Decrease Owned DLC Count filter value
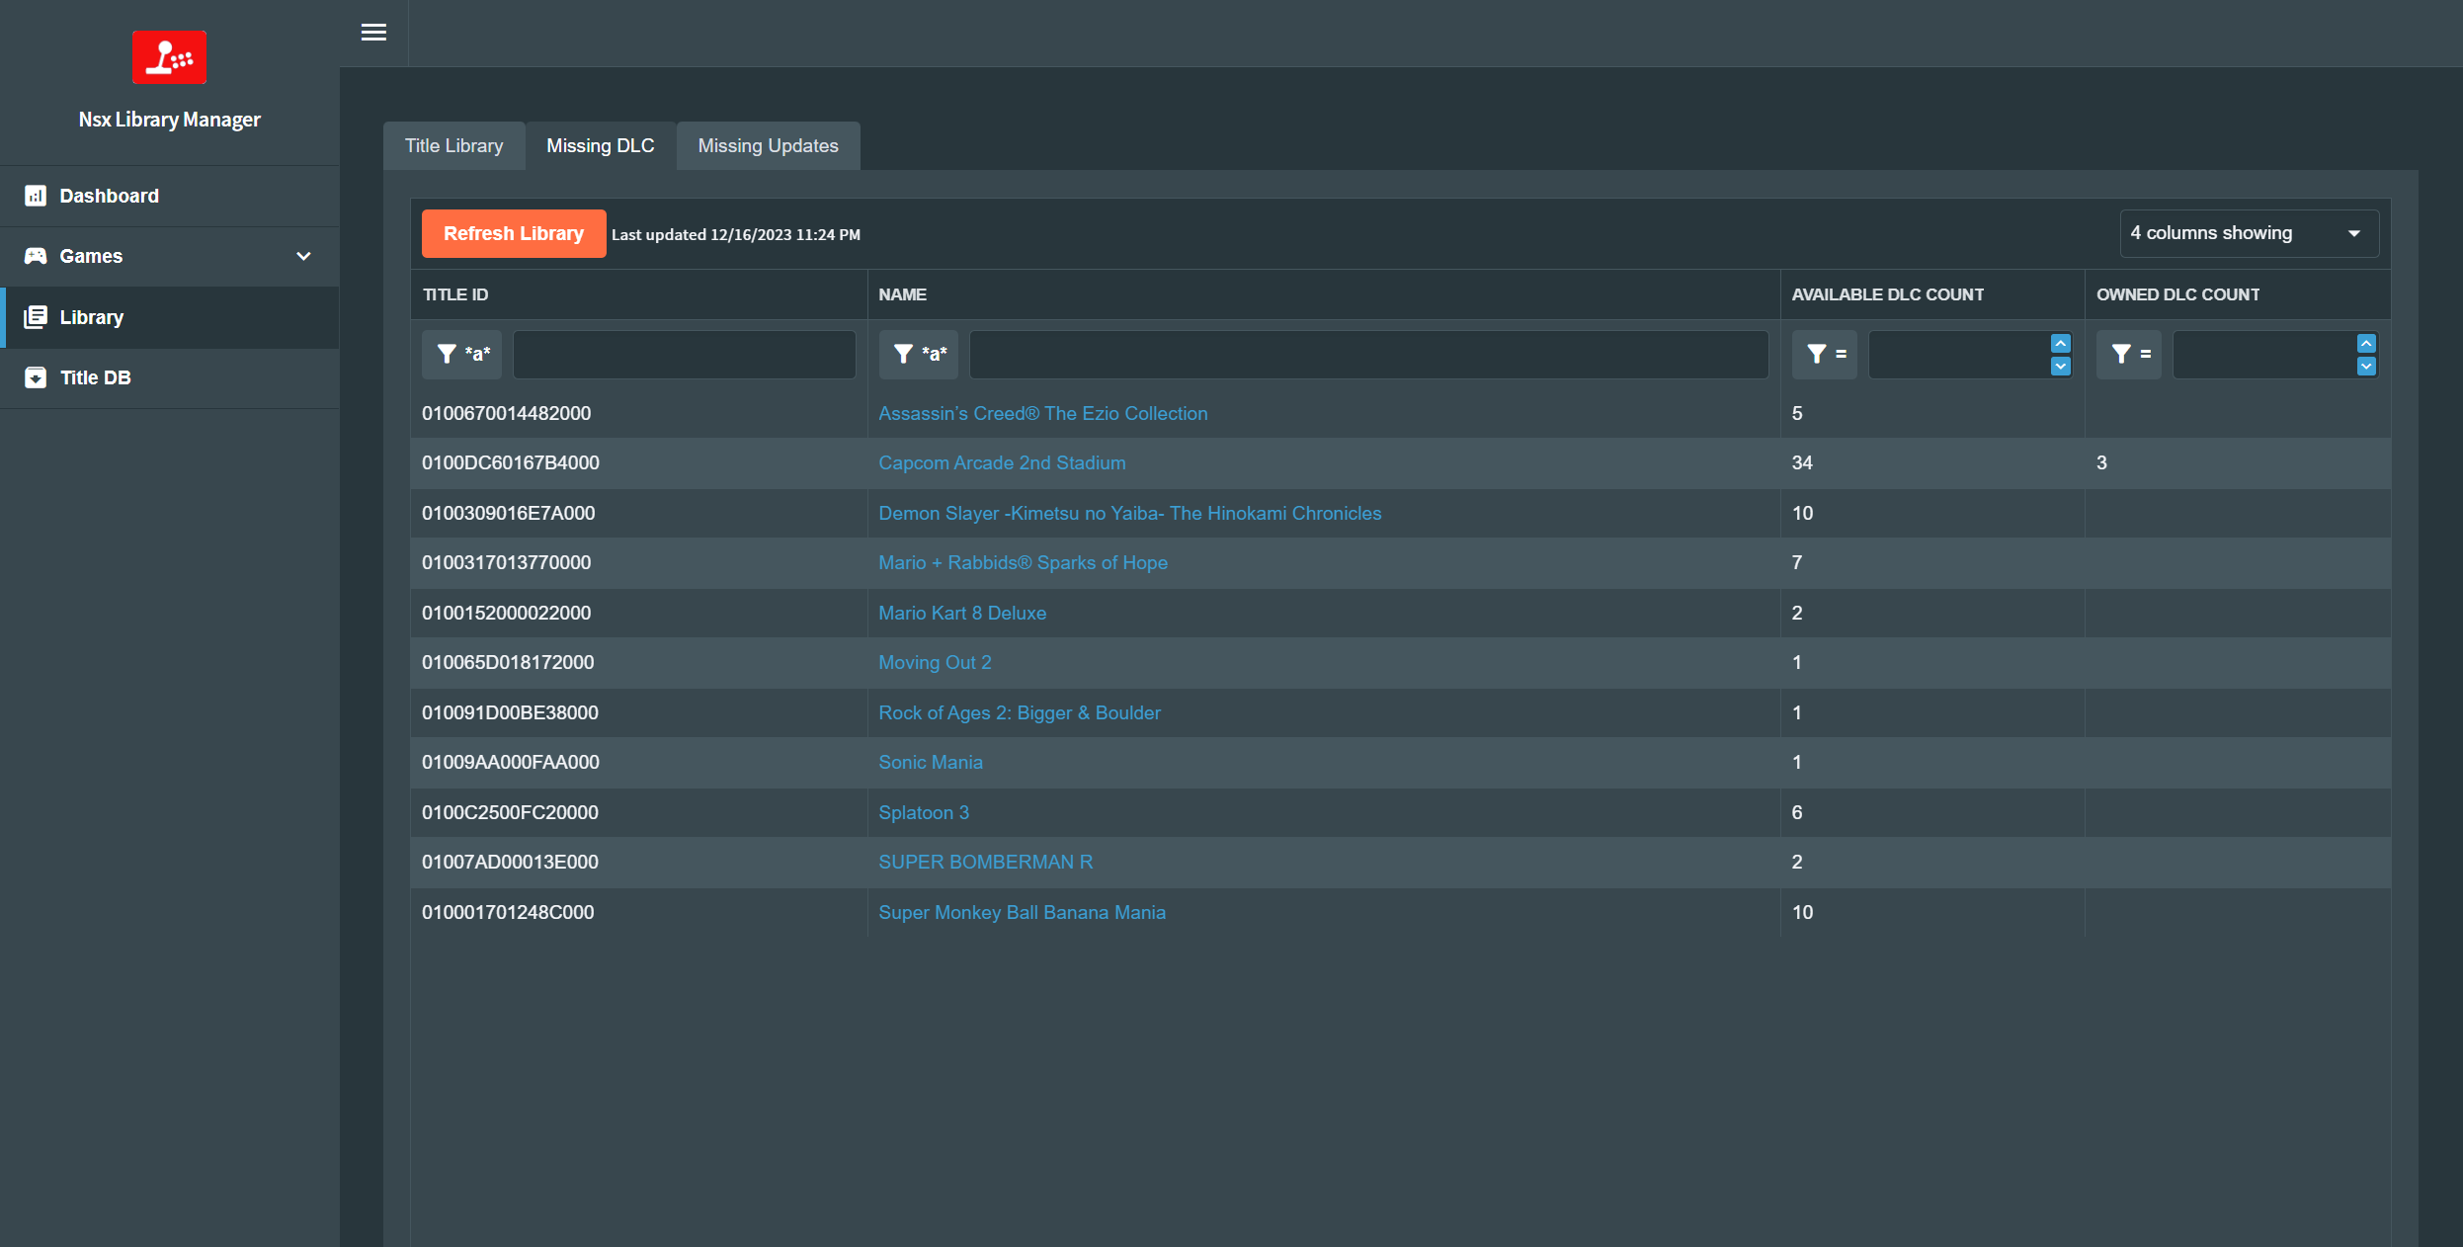This screenshot has height=1247, width=2463. tap(2366, 366)
